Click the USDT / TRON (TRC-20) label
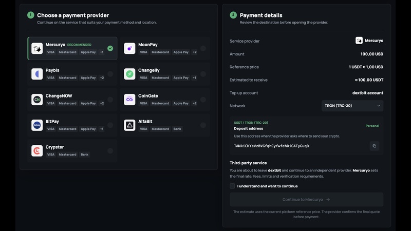 251,123
